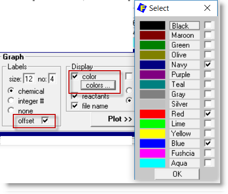Viewport: 228px width, 194px height.
Task: Click the Fuchsia color swatch
Action: point(152,153)
